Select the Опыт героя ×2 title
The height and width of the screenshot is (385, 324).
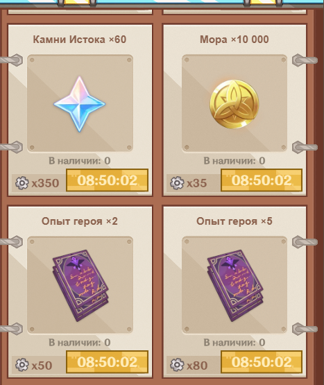click(80, 221)
